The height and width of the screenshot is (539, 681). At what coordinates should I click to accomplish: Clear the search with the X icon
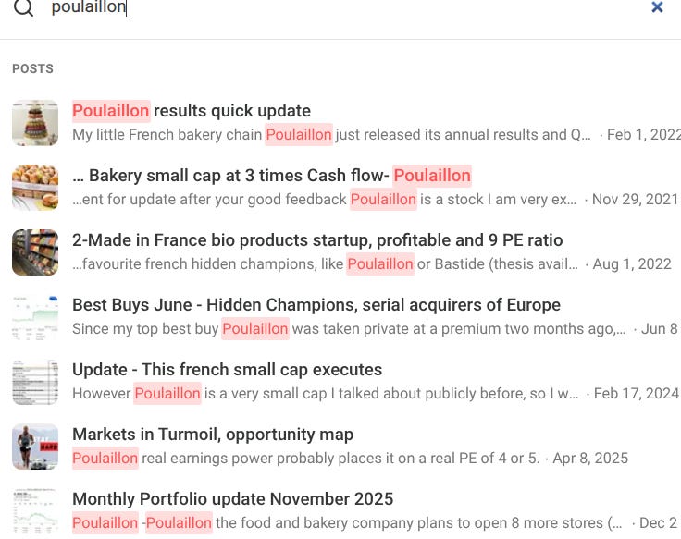[x=657, y=7]
